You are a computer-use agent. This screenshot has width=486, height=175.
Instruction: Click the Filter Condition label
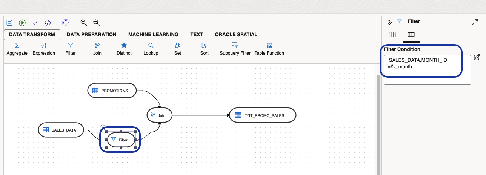(402, 49)
